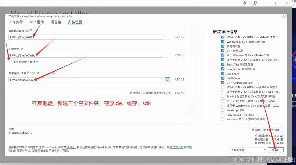
Task: Uncheck Boost.Test 测试适配器
Action: [223, 64]
